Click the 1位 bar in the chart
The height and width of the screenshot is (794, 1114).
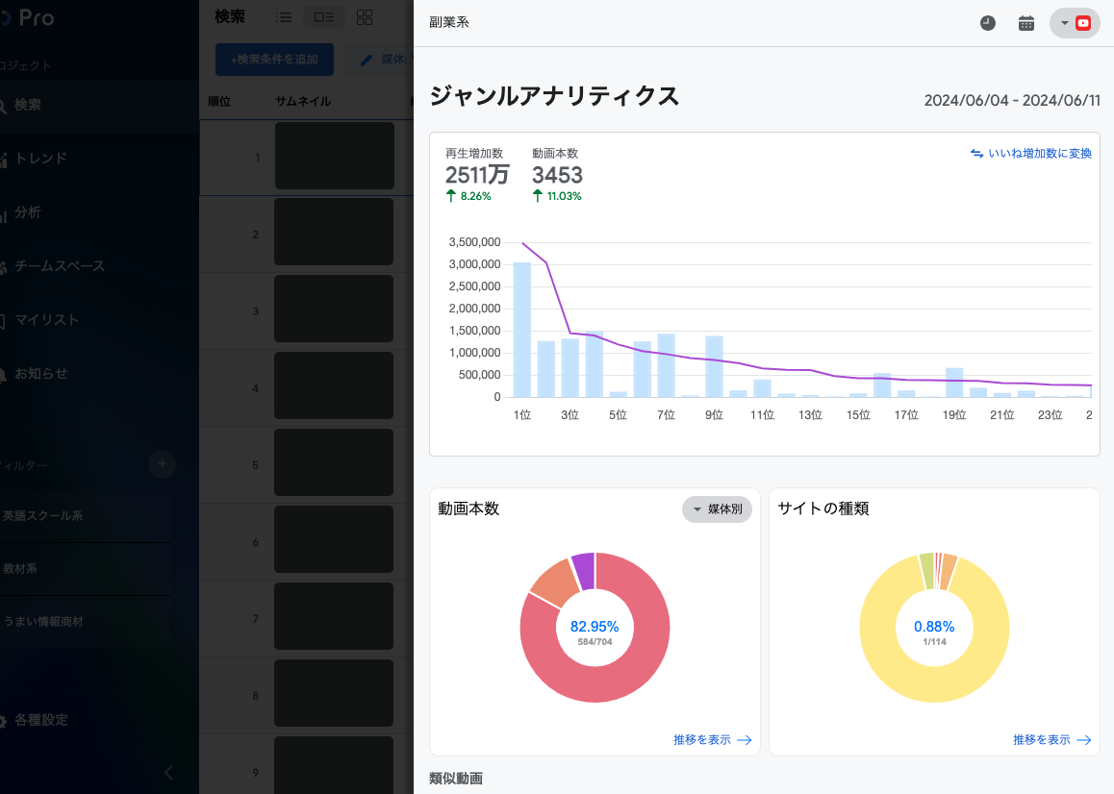coord(522,330)
